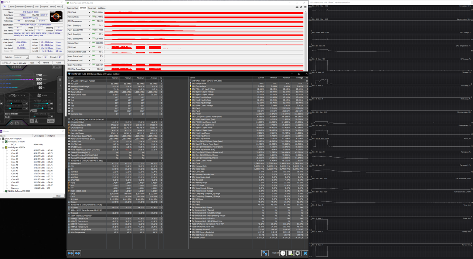This screenshot has width=473, height=259.
Task: Click HWiNFO clock reset timer icon
Action: click(x=283, y=253)
